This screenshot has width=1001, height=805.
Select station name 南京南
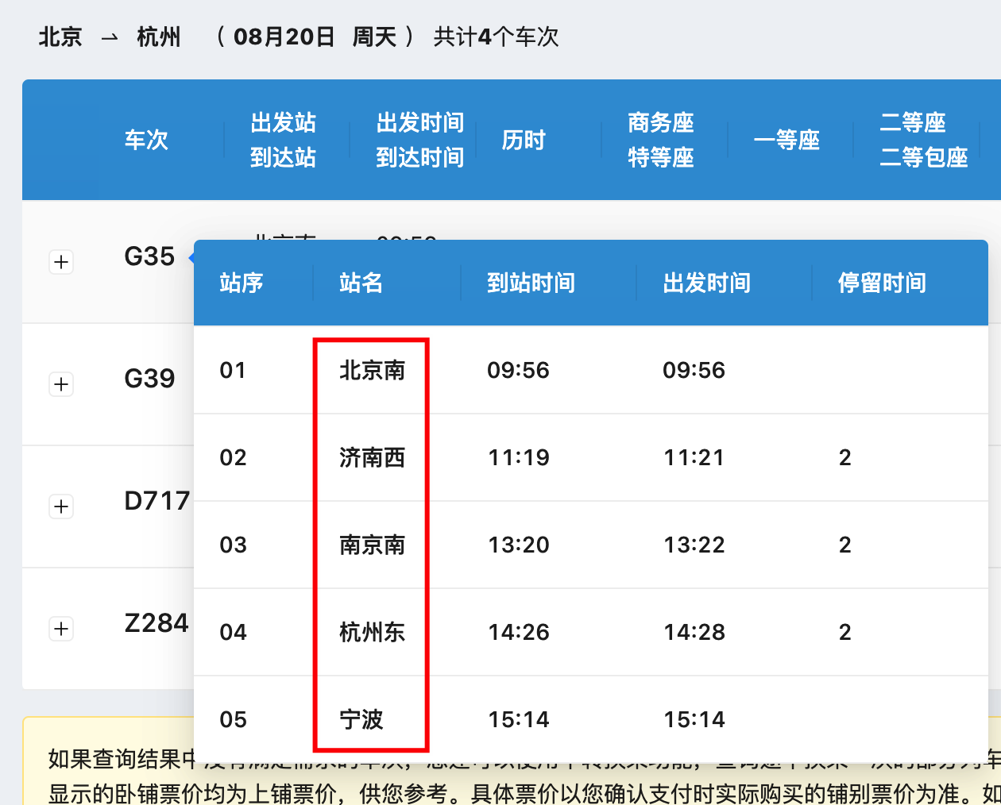[x=373, y=545]
